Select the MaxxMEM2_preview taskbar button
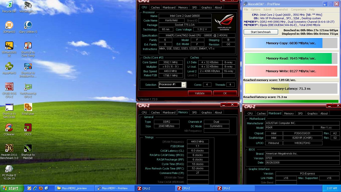The height and width of the screenshot is (192, 341). point(74,188)
